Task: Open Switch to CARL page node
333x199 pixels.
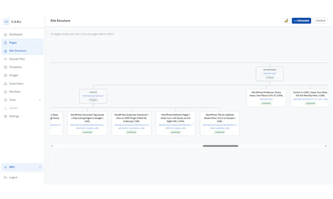Action: pos(309,98)
